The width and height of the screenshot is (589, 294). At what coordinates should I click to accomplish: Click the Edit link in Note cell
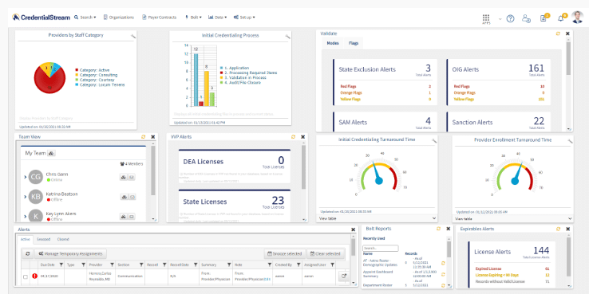267,280
